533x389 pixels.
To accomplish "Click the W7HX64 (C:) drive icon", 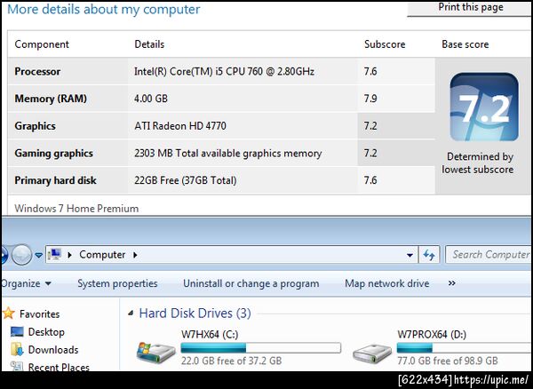I will tap(156, 352).
